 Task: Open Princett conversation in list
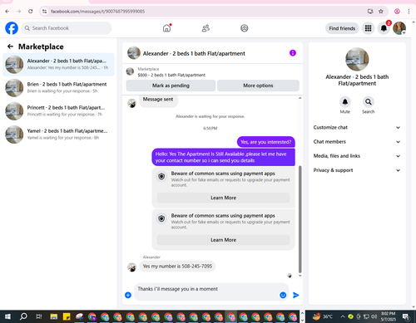point(58,111)
